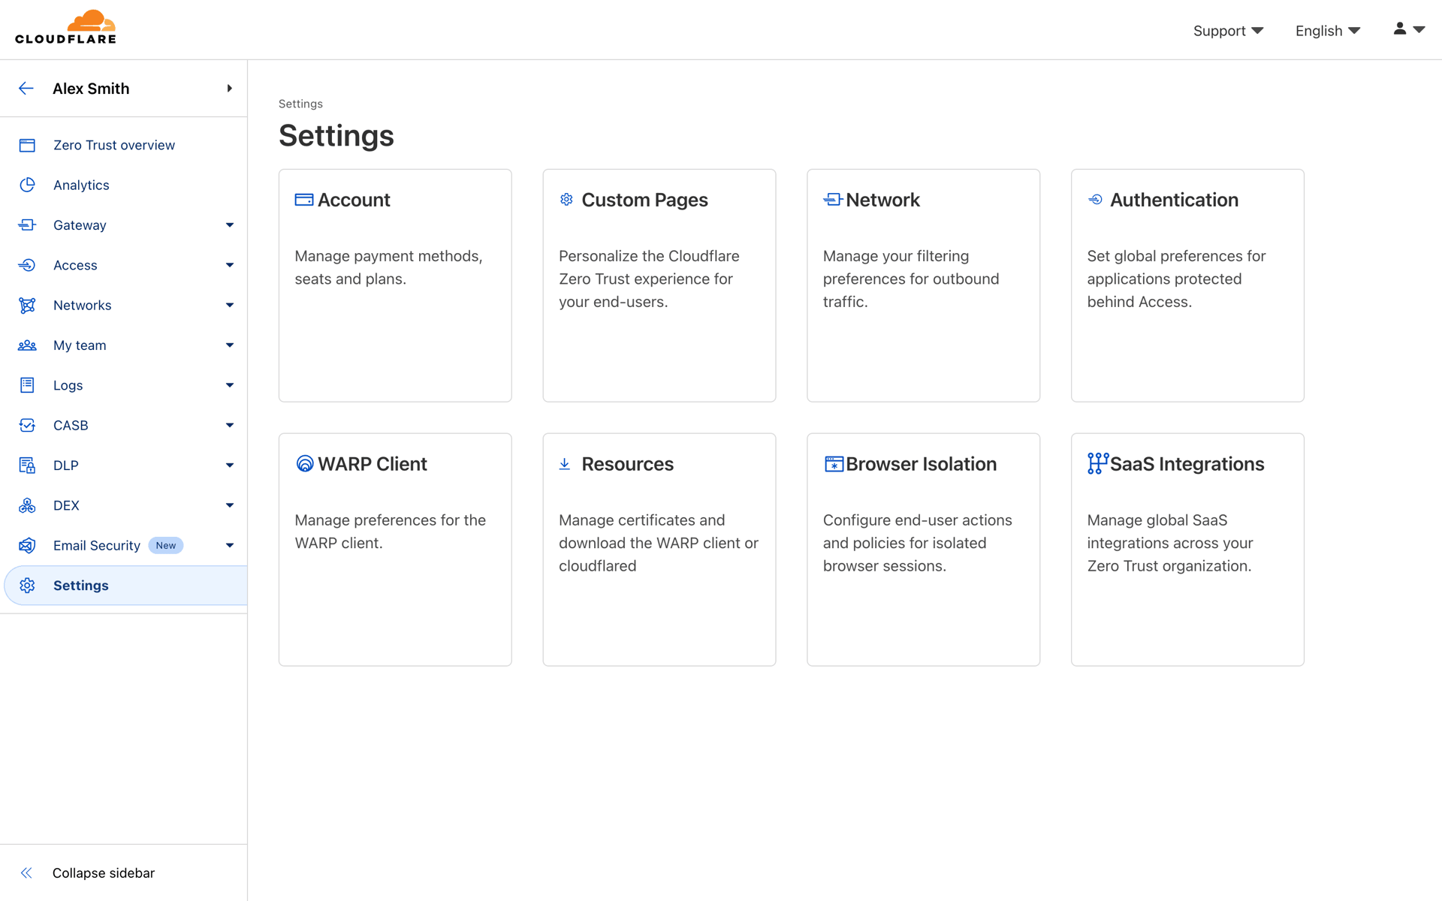Click the back arrow next to Alex Smith
1442x901 pixels.
click(x=26, y=89)
